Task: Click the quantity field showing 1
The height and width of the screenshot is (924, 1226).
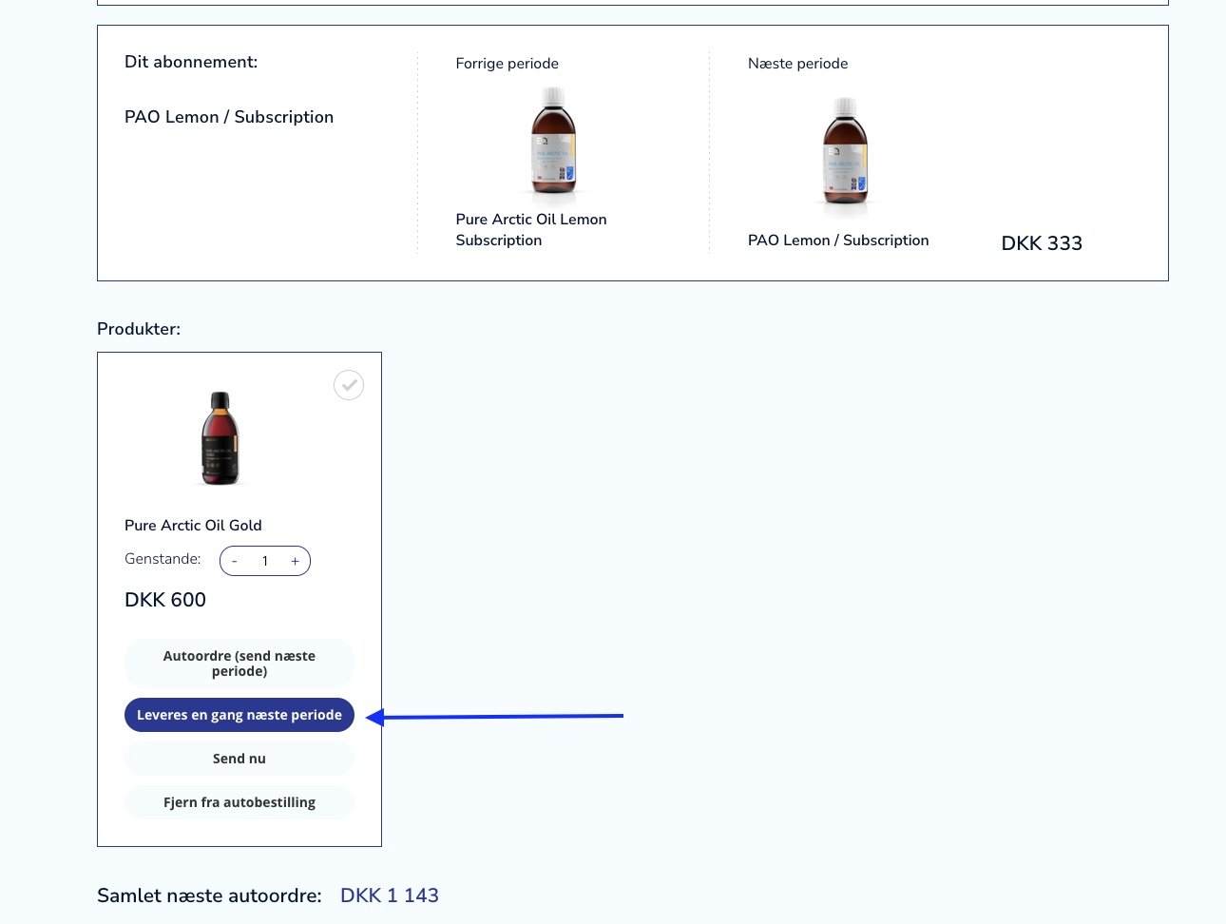Action: (x=265, y=561)
